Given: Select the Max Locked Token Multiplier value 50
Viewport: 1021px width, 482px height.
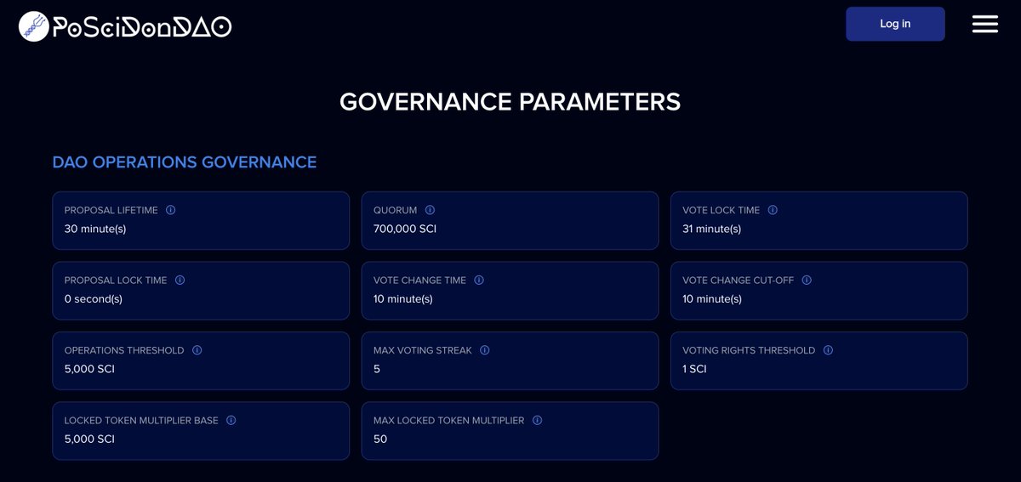Looking at the screenshot, I should click(x=380, y=439).
